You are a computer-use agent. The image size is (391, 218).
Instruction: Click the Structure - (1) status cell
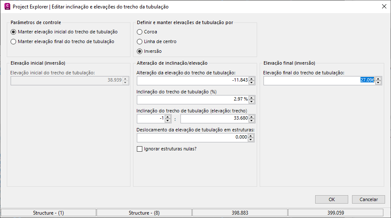48,213
